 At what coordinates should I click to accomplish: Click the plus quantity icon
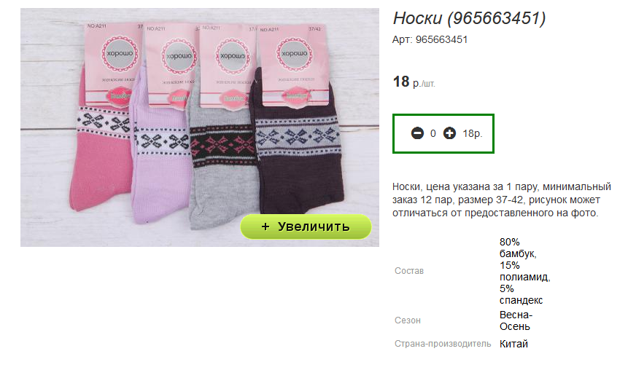pos(449,133)
